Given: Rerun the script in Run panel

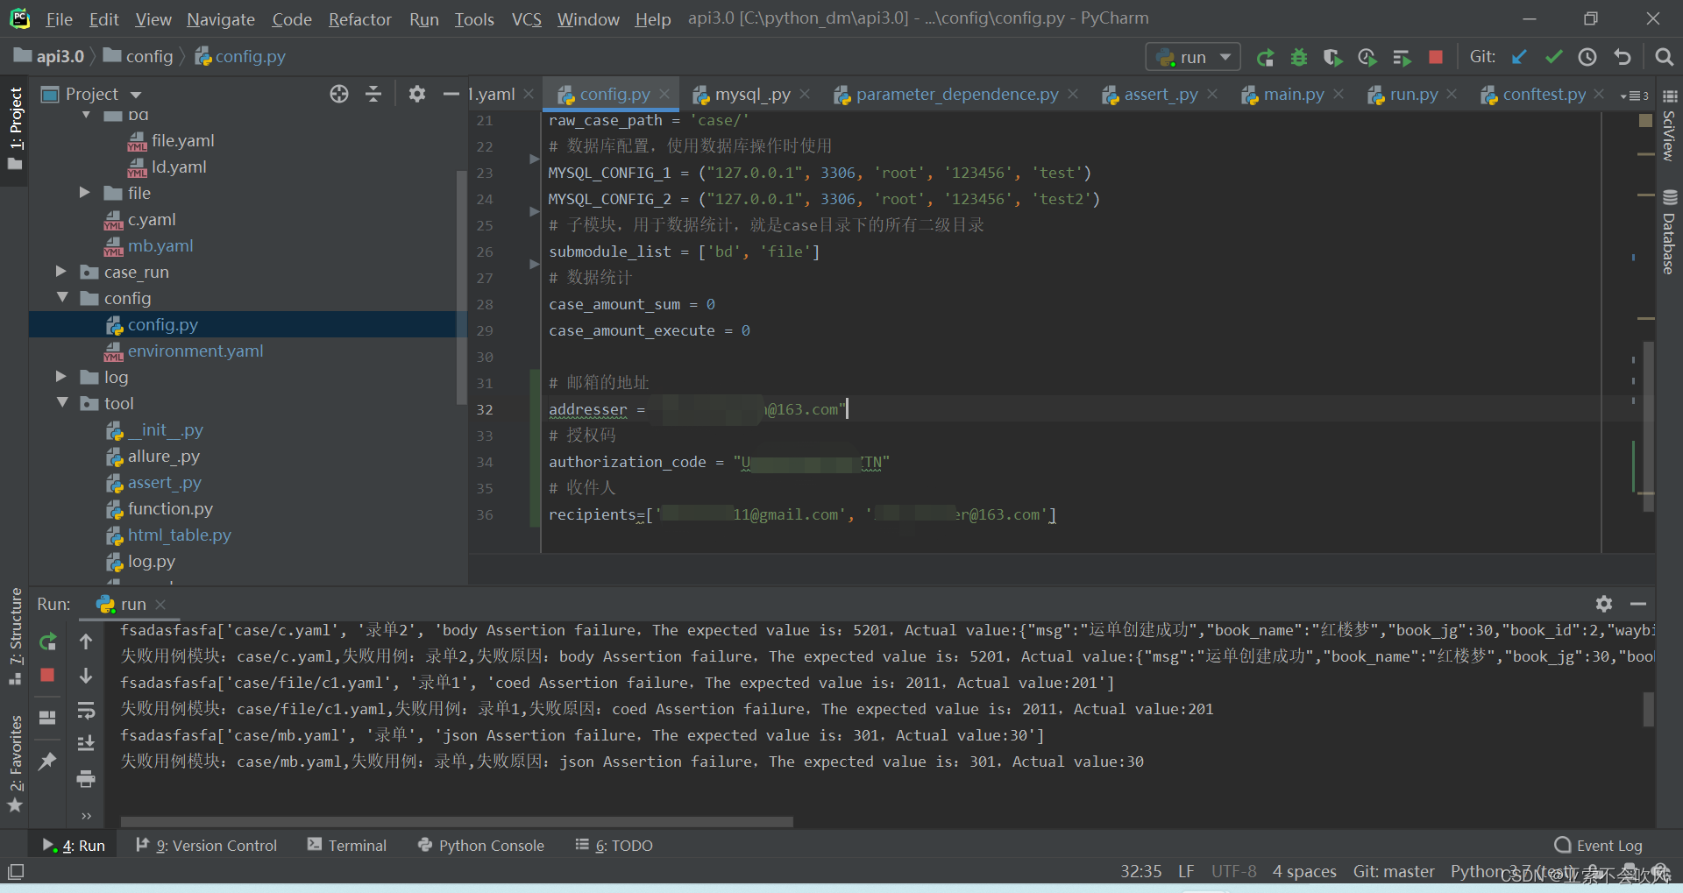Looking at the screenshot, I should pos(48,641).
